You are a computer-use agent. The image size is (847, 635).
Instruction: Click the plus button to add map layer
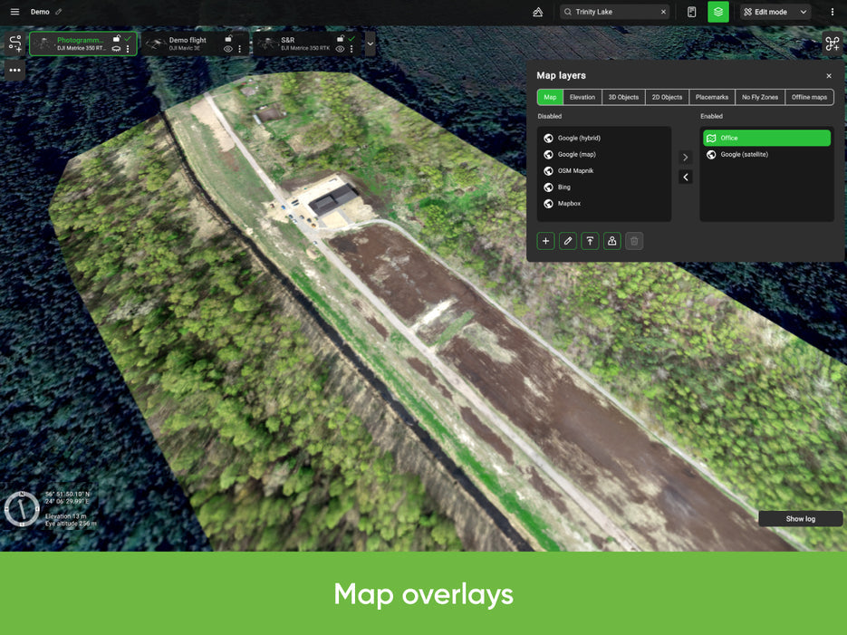545,241
